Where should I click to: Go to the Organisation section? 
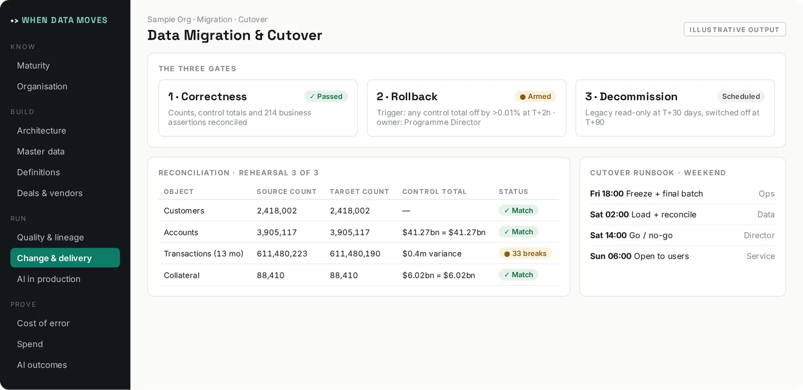pyautogui.click(x=65, y=87)
